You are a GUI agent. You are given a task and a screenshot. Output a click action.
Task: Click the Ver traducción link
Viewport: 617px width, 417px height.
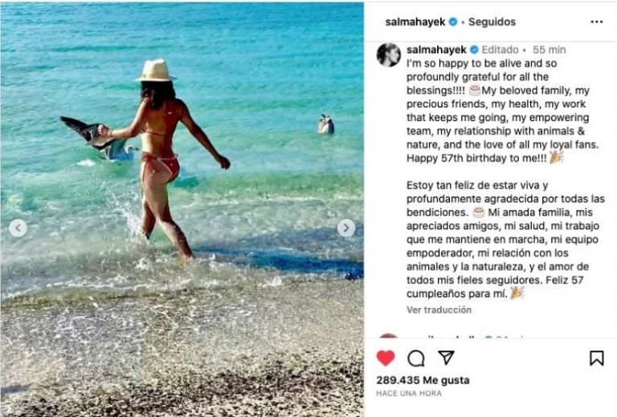pos(439,310)
